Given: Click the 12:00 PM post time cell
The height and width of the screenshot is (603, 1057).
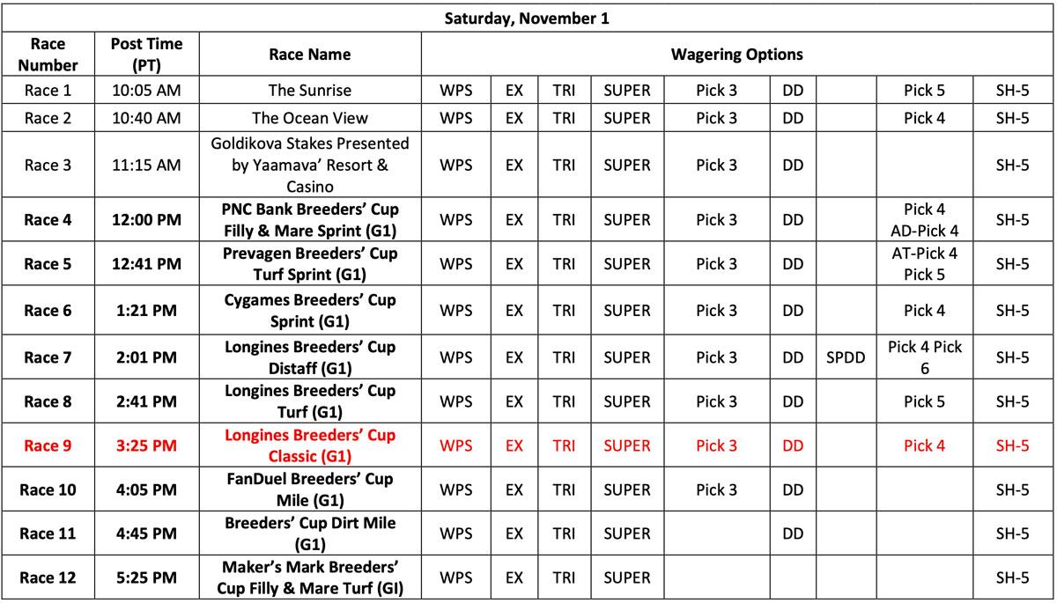Looking at the screenshot, I should click(146, 220).
